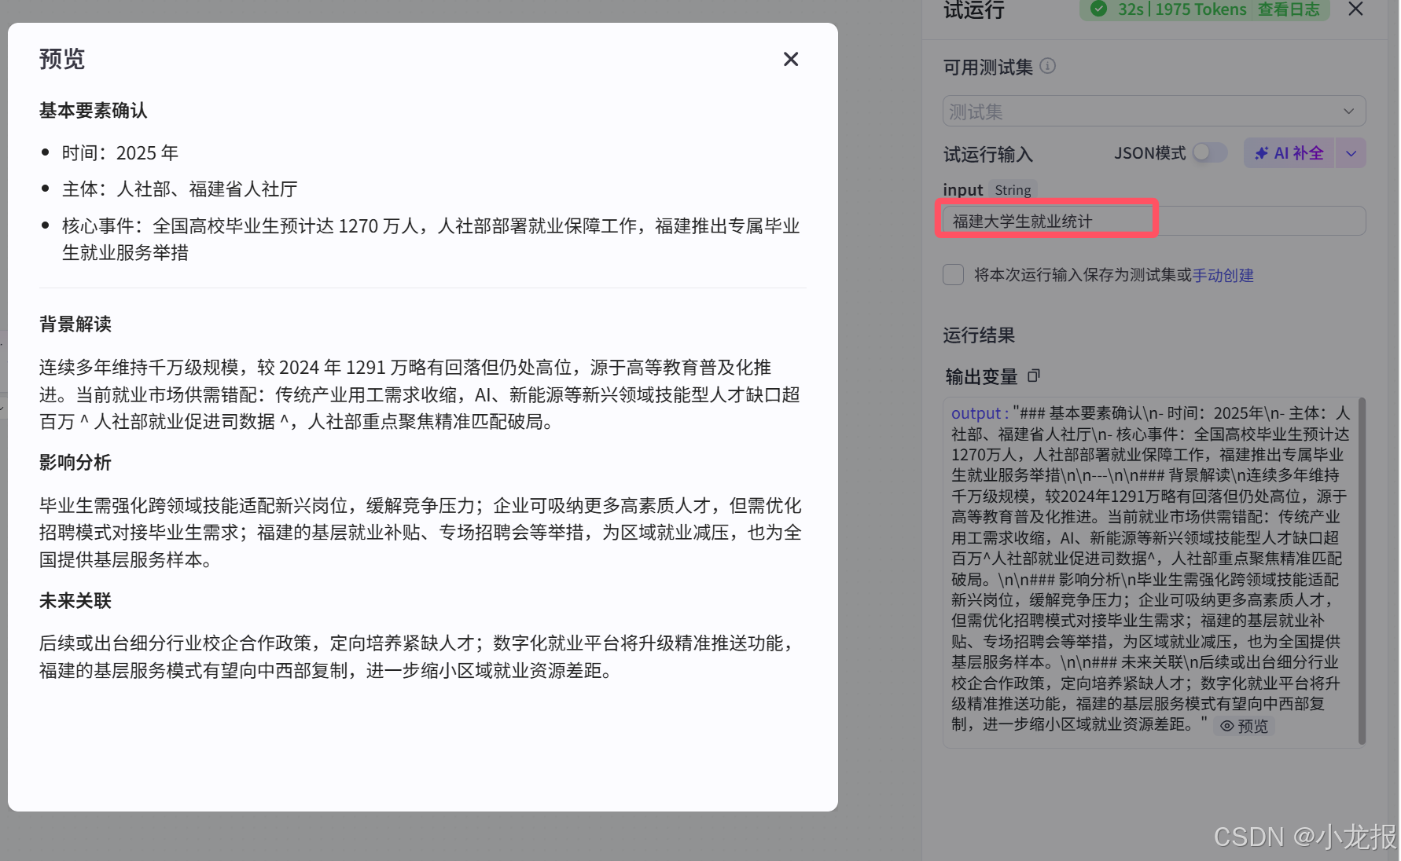This screenshot has height=861, width=1401.
Task: Click the 手动创建 link
Action: click(1223, 275)
